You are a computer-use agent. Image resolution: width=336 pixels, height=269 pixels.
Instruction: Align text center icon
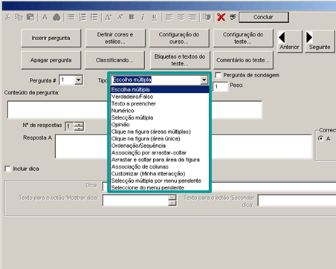tap(181, 17)
